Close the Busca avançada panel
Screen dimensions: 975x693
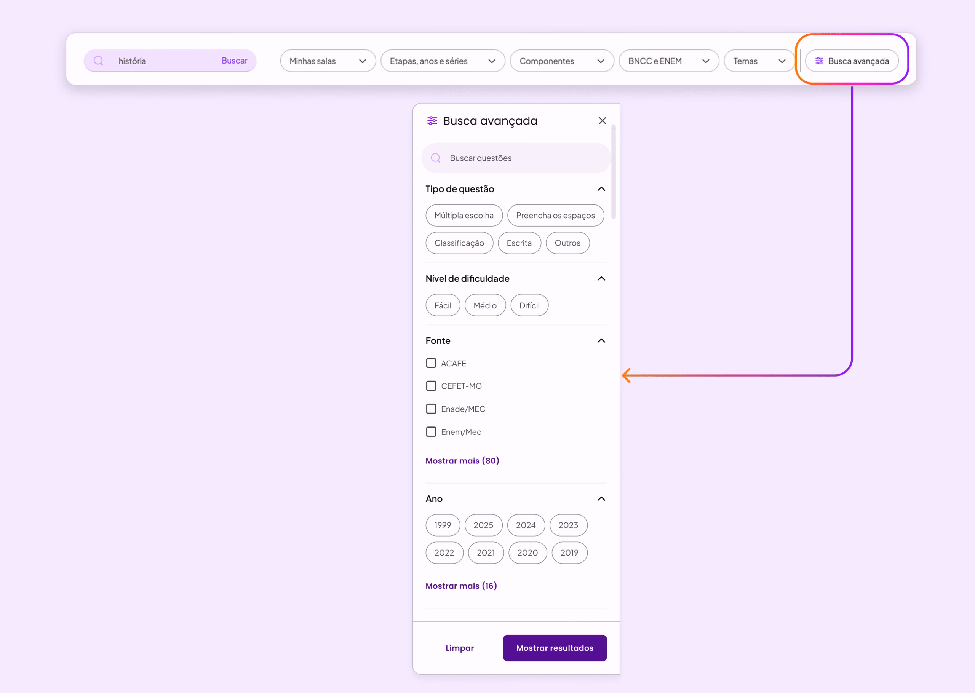coord(602,121)
